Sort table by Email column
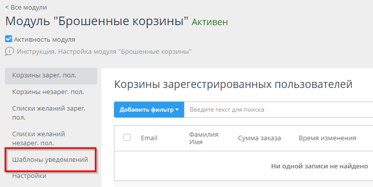The height and width of the screenshot is (187, 373). (x=149, y=138)
